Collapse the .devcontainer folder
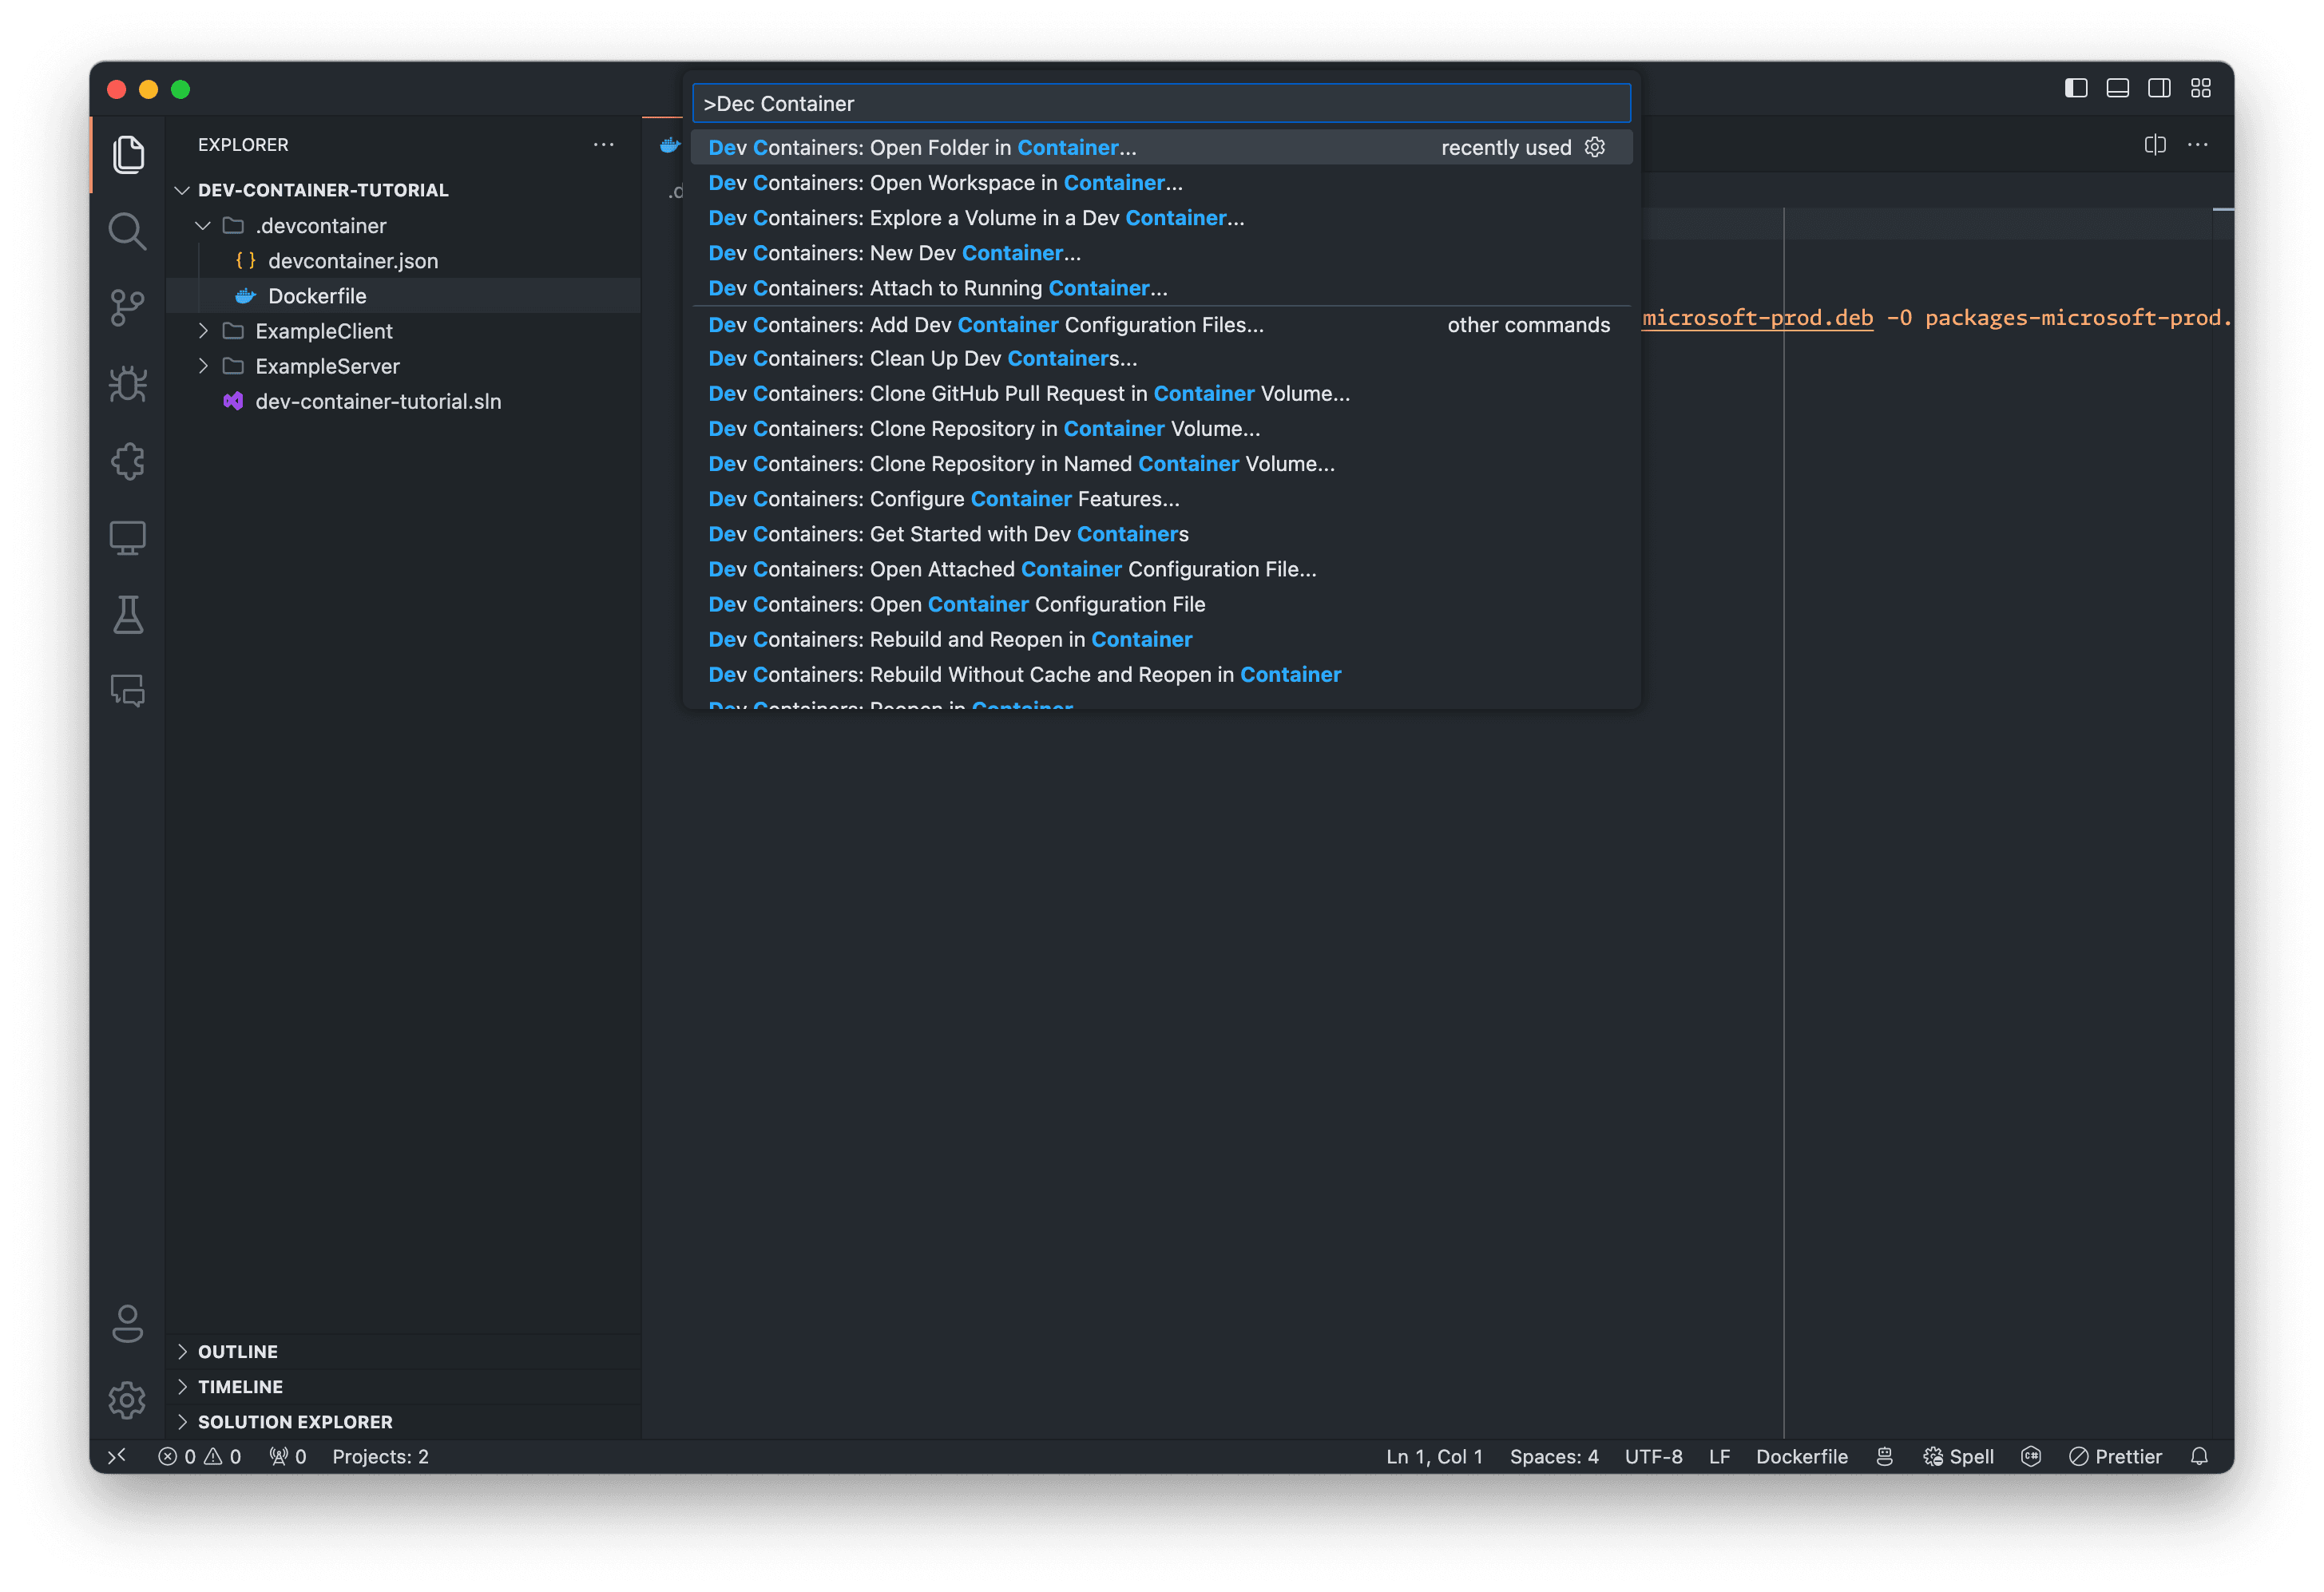 click(203, 225)
